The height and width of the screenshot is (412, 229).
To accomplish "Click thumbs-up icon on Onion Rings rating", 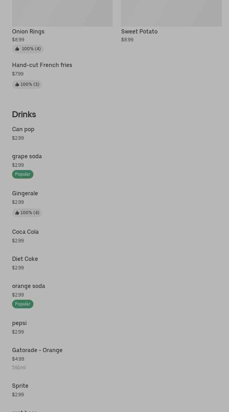I will (x=17, y=49).
